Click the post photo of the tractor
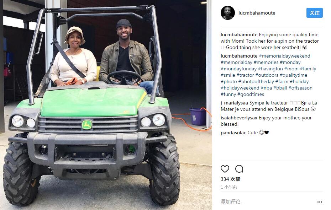The height and width of the screenshot is (210, 331). 106,105
